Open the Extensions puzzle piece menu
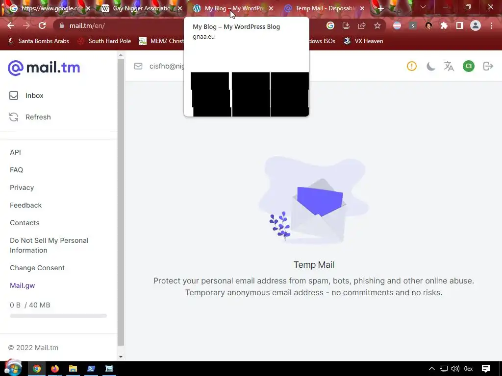This screenshot has width=502, height=376. tap(444, 25)
